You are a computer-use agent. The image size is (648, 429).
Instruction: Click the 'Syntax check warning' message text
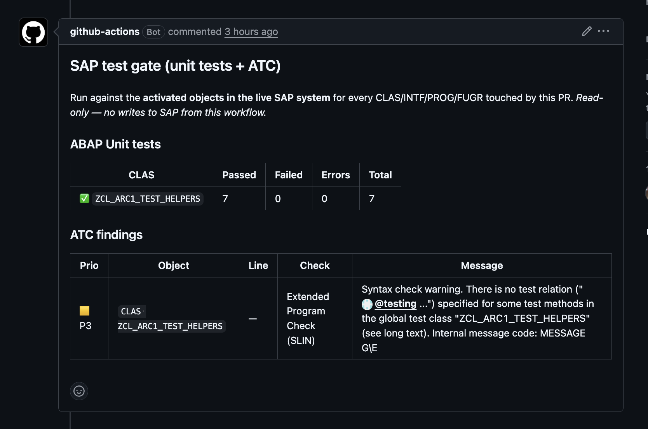click(x=478, y=318)
